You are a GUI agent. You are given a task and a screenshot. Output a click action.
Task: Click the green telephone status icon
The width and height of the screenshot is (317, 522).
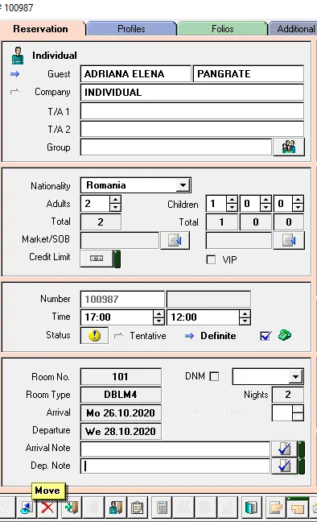pyautogui.click(x=285, y=335)
